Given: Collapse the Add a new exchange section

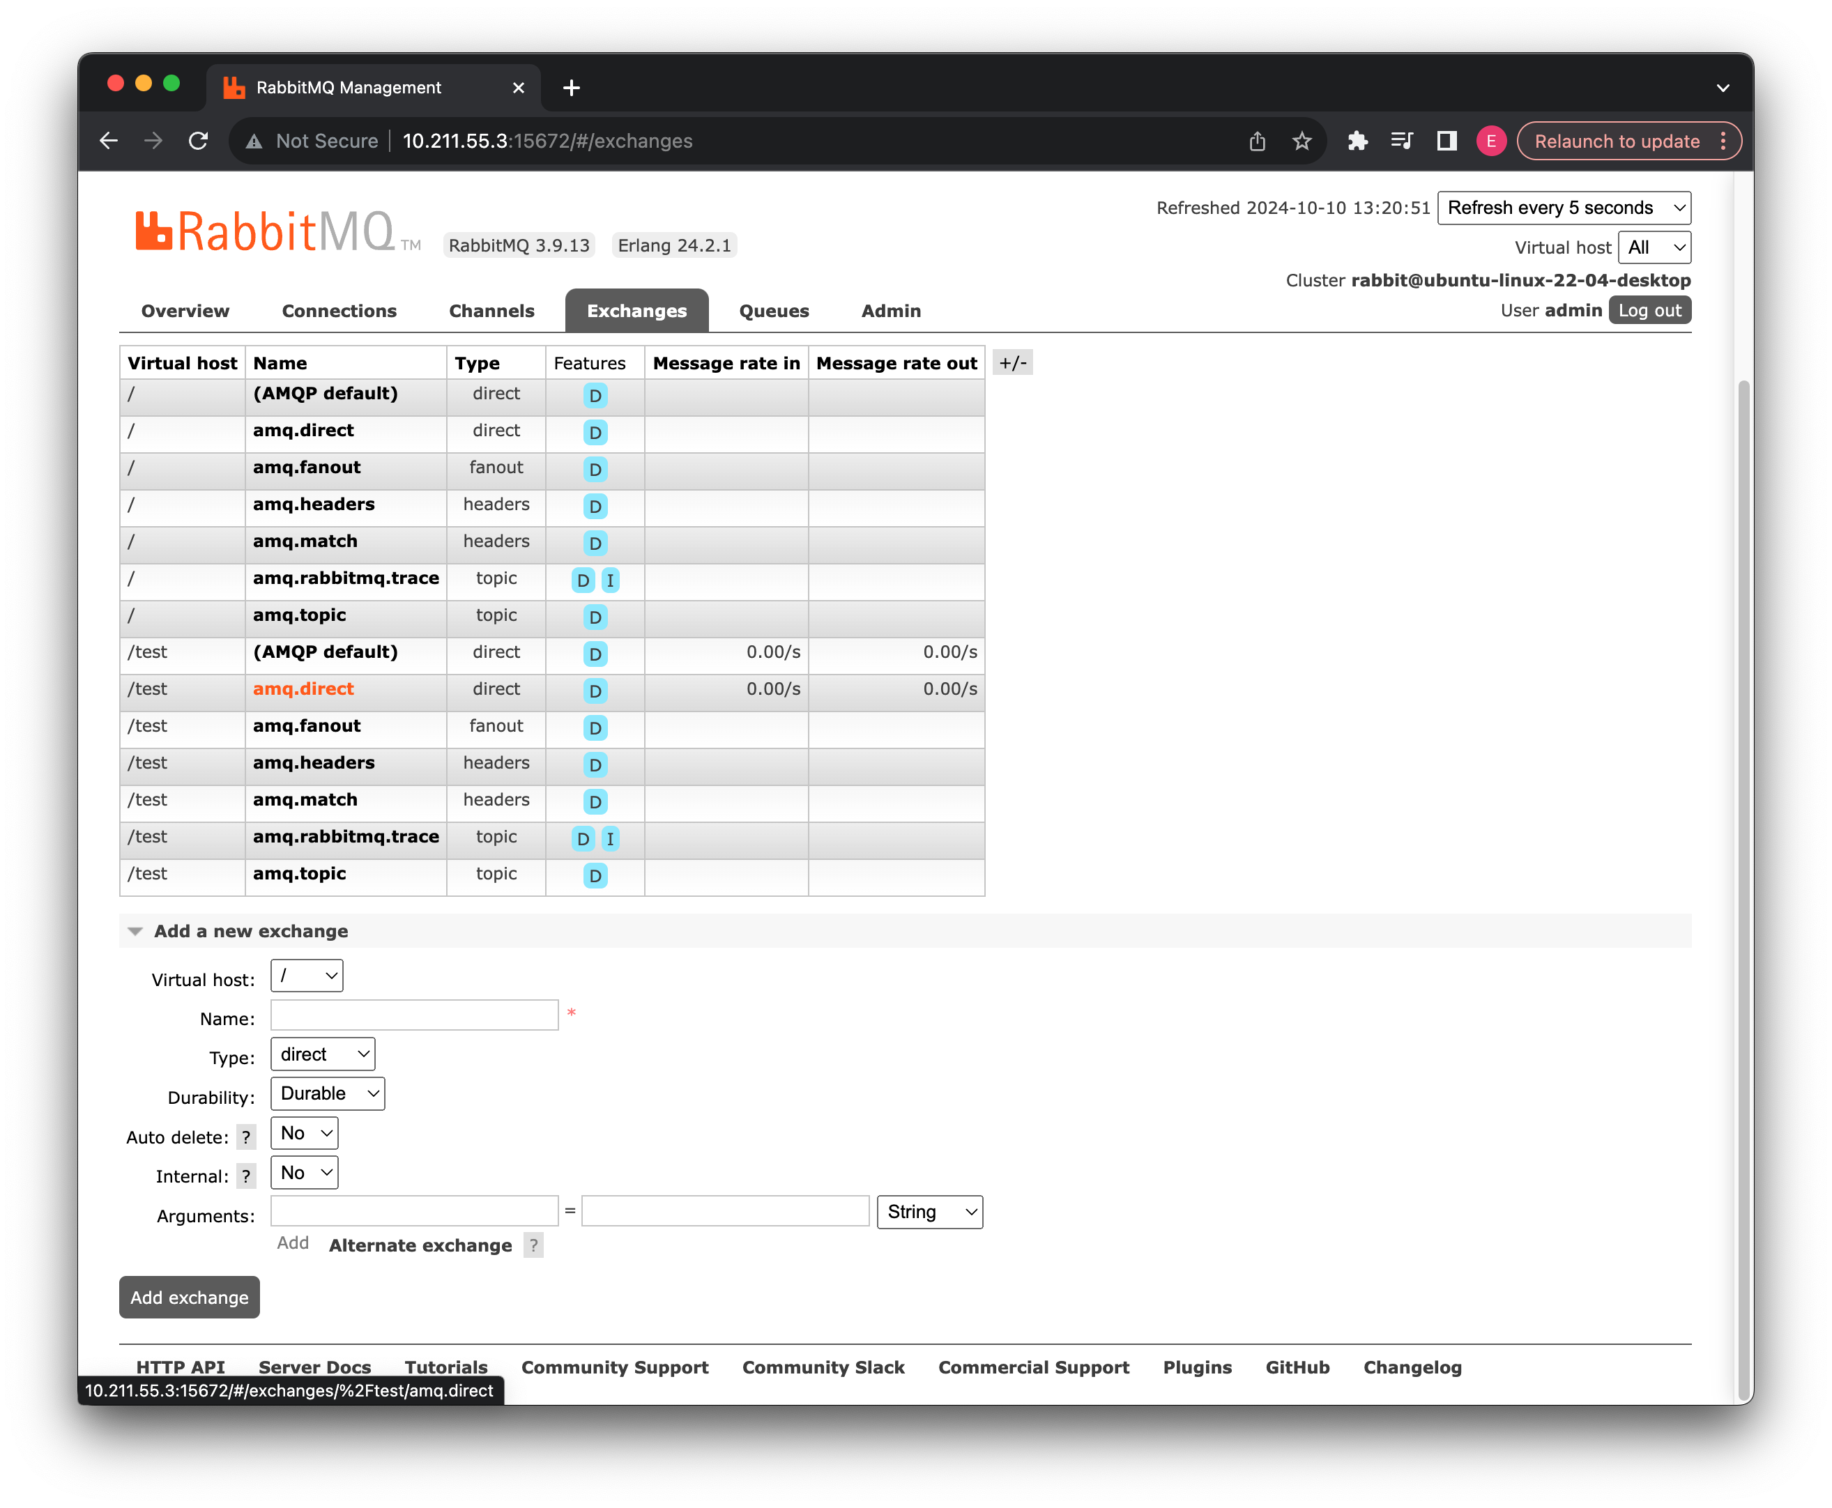Looking at the screenshot, I should [x=250, y=931].
